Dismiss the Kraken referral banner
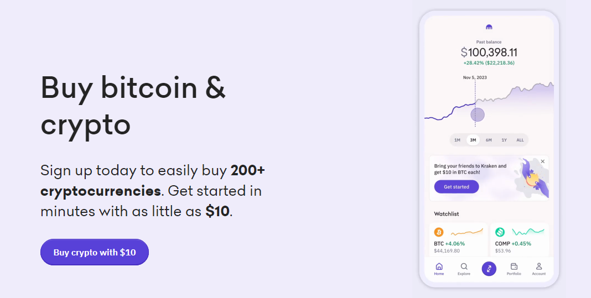This screenshot has height=298, width=591. coord(543,161)
